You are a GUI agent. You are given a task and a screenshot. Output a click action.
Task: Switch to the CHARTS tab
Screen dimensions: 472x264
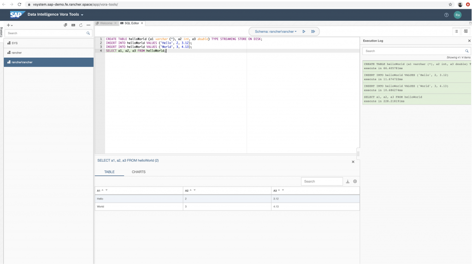[x=138, y=172]
